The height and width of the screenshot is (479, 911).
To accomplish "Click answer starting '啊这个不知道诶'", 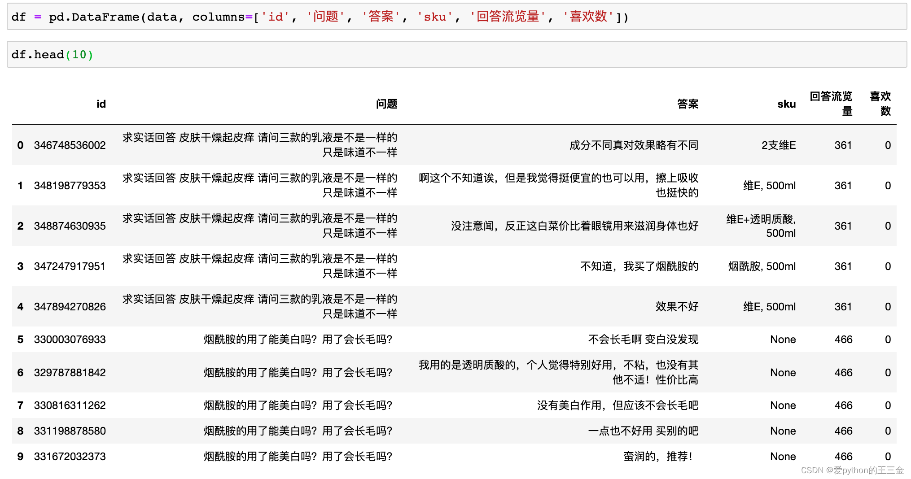I will click(559, 185).
